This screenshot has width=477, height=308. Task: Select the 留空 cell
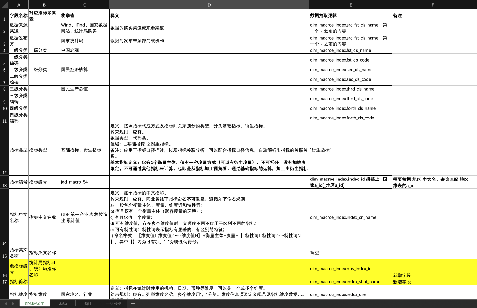[351, 253]
